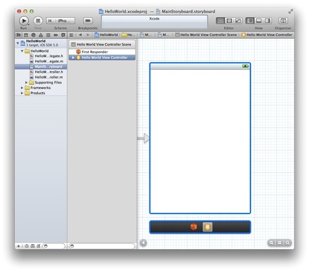Image resolution: width=309 pixels, height=271 pixels.
Task: Click the He... folder in jump bar
Action: (x=129, y=35)
